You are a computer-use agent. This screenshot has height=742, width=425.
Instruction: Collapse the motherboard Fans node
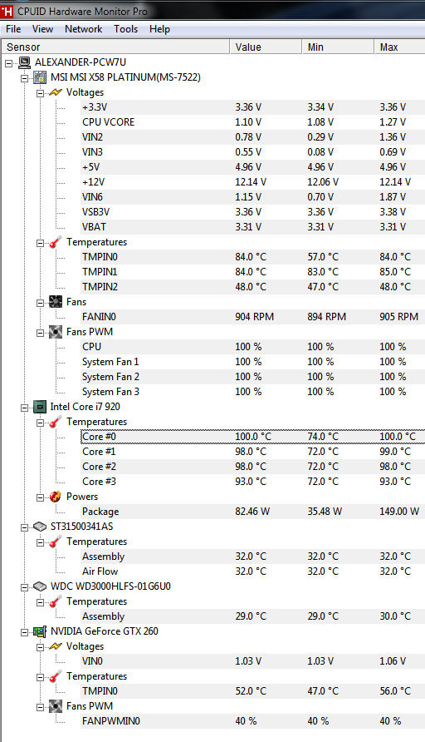tap(40, 303)
